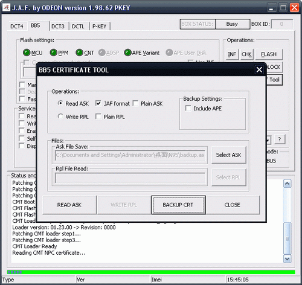Click the INF operation button
The image size is (302, 285).
coord(232,54)
